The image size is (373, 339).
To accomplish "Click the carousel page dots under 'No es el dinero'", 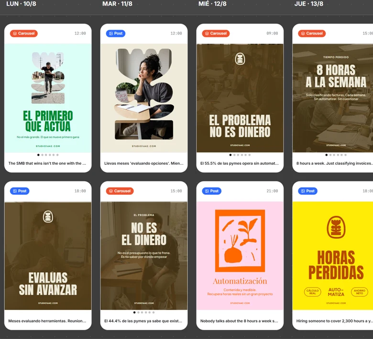I will click(144, 312).
